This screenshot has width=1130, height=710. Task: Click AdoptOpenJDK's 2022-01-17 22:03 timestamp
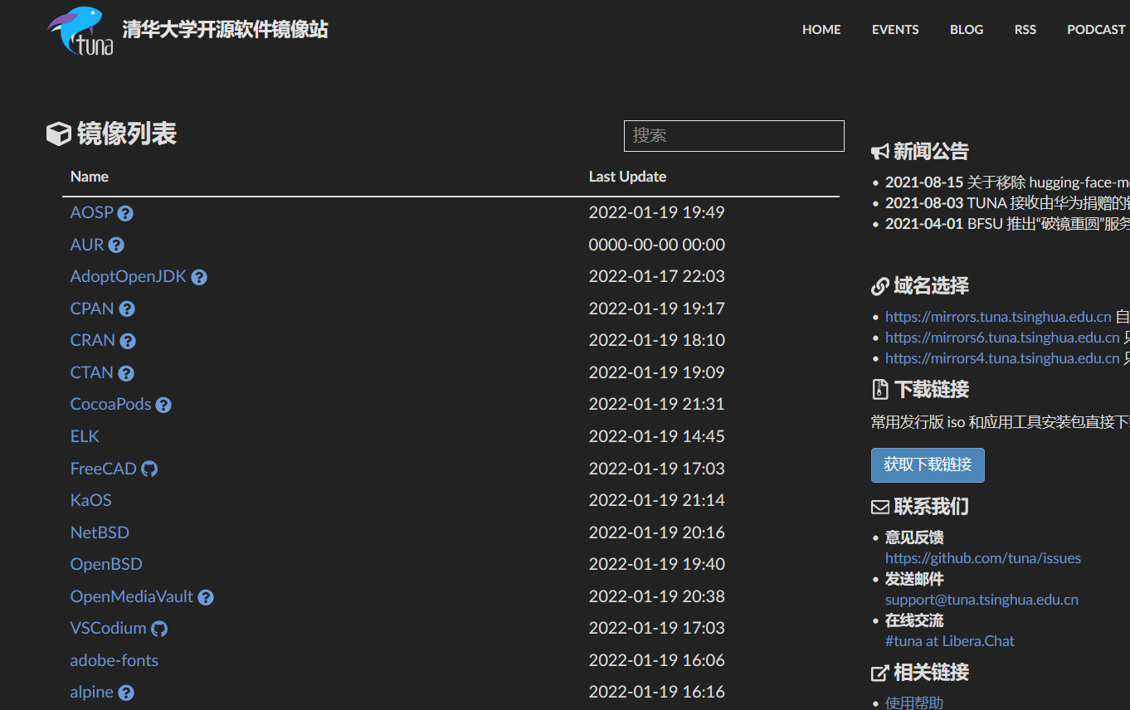pyautogui.click(x=657, y=276)
